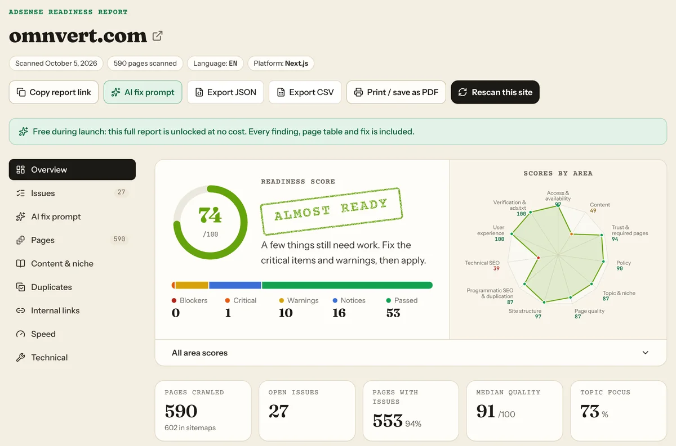Open the Internal links section
Screen dimensions: 676x446
coord(72,310)
